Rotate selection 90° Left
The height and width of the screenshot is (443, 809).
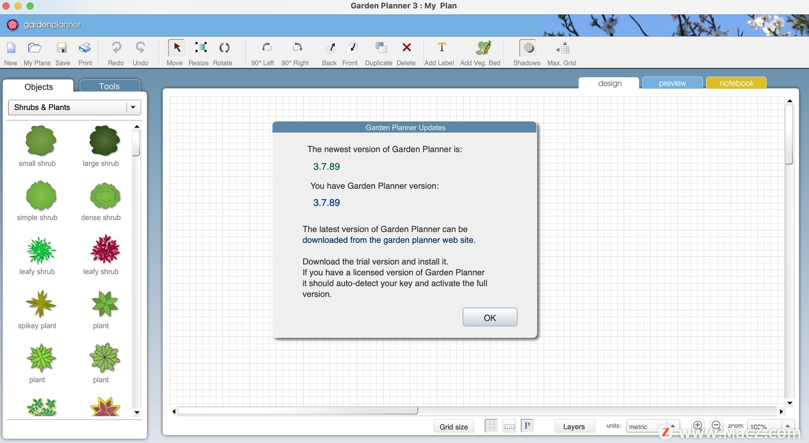(266, 48)
